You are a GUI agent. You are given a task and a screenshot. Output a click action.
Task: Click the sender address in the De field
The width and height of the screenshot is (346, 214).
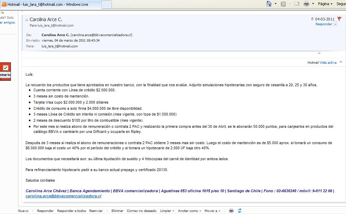click(102, 35)
